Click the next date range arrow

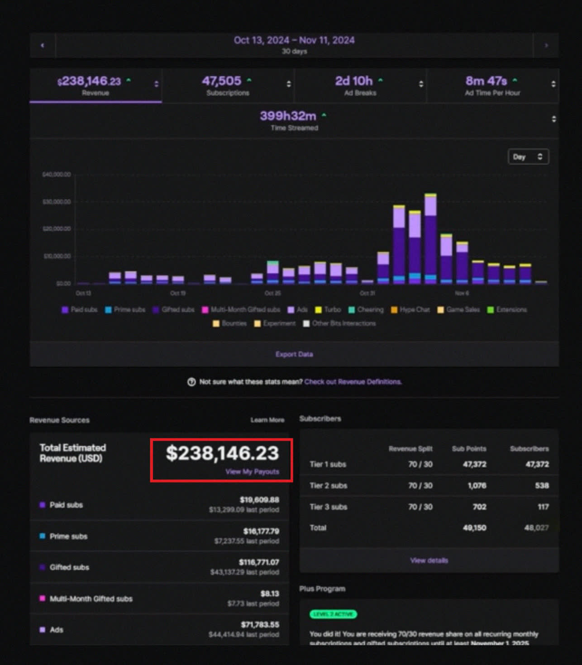[x=546, y=45]
